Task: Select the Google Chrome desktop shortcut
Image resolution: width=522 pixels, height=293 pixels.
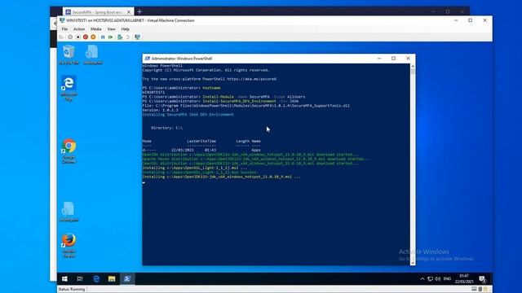Action: [69, 151]
